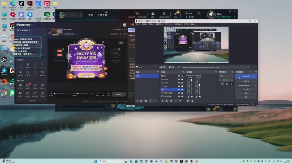The width and height of the screenshot is (292, 164).
Task: Click OBS 桌面音频 volume slider
Action: point(199,87)
